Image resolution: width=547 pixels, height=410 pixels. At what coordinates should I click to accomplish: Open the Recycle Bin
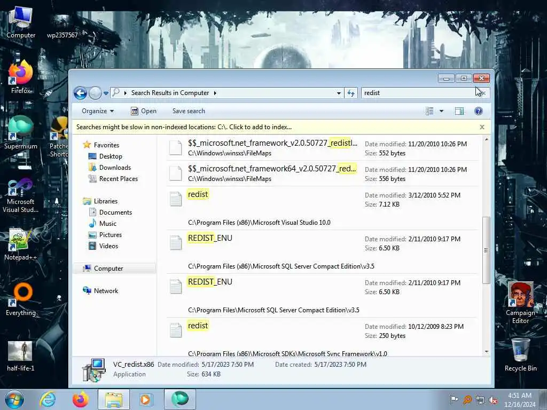(520, 354)
